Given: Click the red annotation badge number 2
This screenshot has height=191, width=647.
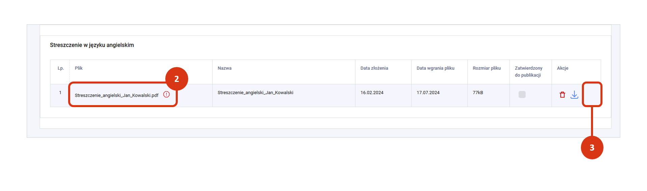Looking at the screenshot, I should (x=176, y=79).
